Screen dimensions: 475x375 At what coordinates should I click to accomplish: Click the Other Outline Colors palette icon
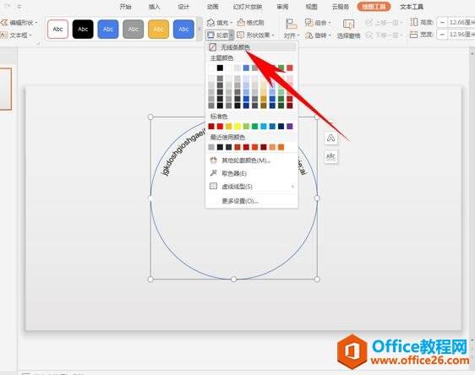click(213, 160)
